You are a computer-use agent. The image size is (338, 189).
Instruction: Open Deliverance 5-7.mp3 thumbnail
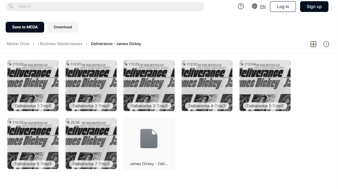tap(265, 85)
